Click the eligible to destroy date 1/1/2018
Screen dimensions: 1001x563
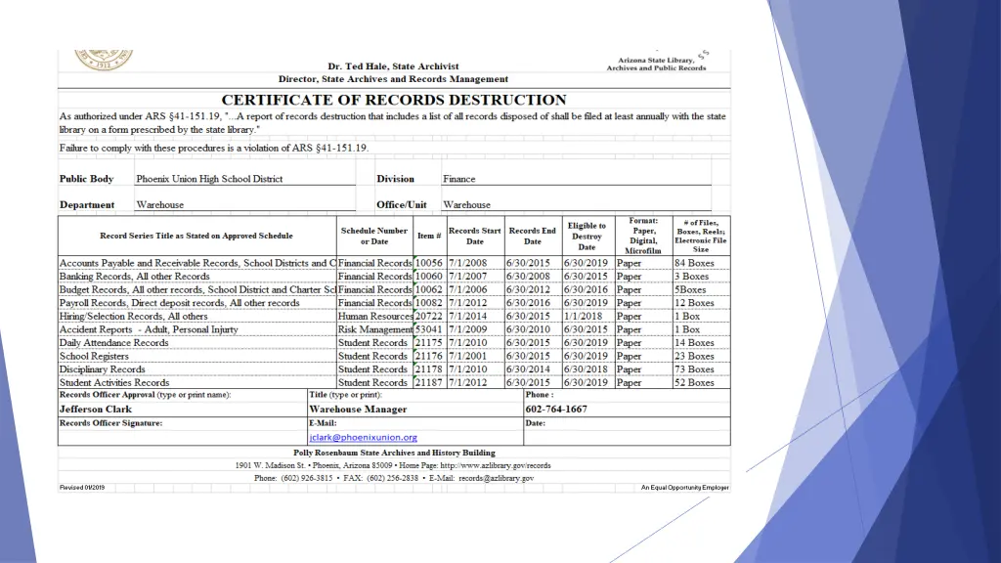(583, 317)
